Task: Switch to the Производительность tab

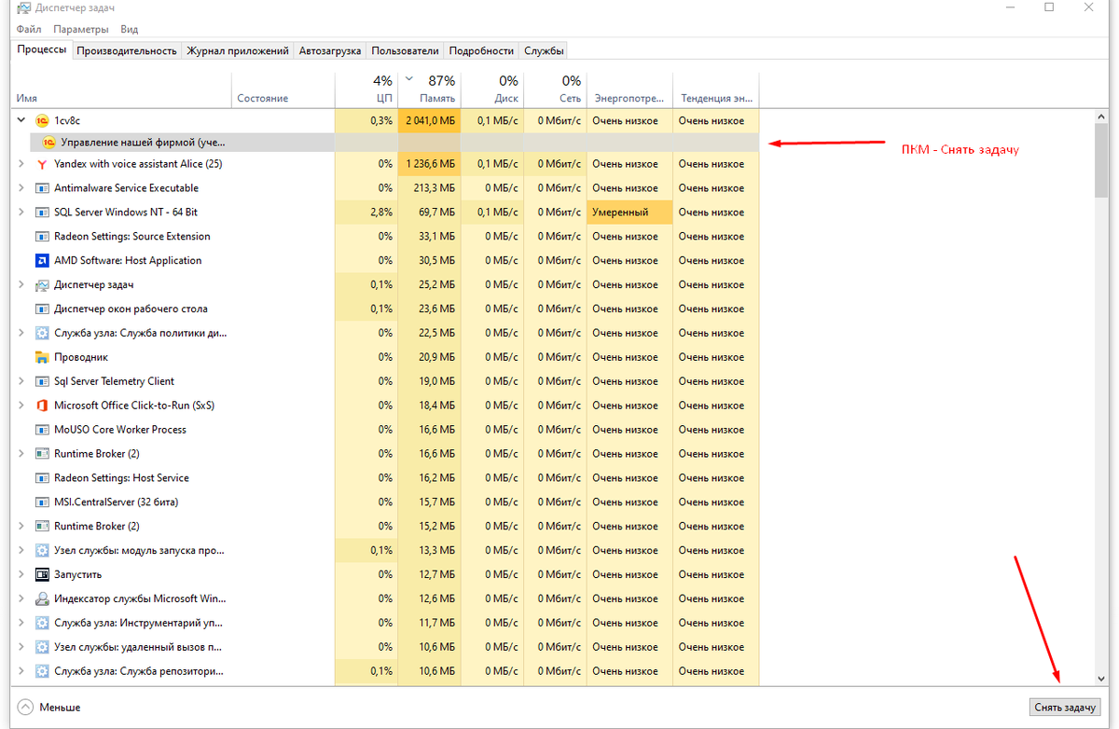Action: (x=127, y=51)
